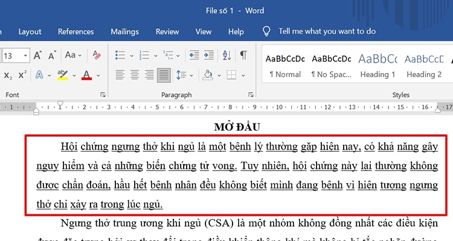Insert bulleted list
453x241 pixels.
point(120,55)
